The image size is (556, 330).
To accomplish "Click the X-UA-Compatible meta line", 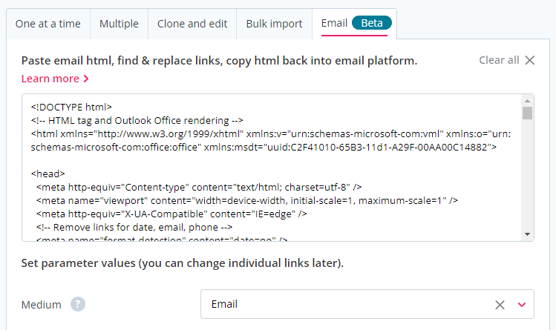I will coord(171,214).
